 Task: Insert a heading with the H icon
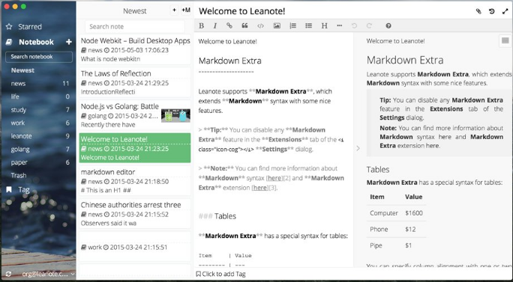click(x=324, y=25)
